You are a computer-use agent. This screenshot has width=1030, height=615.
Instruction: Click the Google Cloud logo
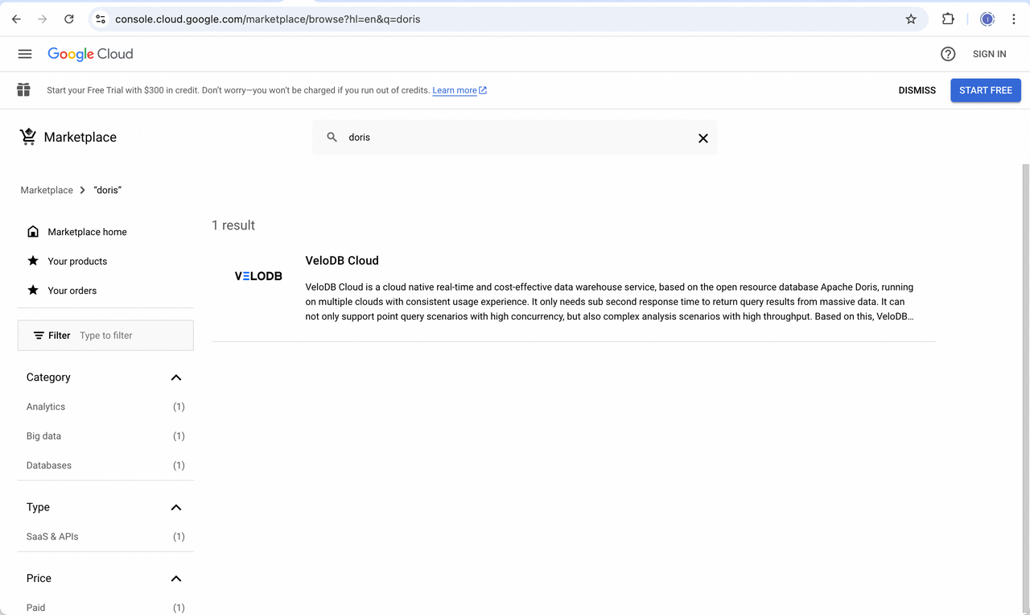[x=90, y=54]
